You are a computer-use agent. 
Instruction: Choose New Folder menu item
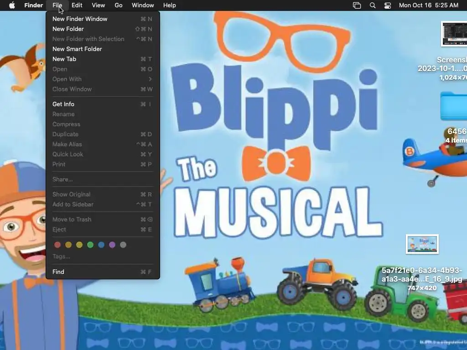pos(103,29)
